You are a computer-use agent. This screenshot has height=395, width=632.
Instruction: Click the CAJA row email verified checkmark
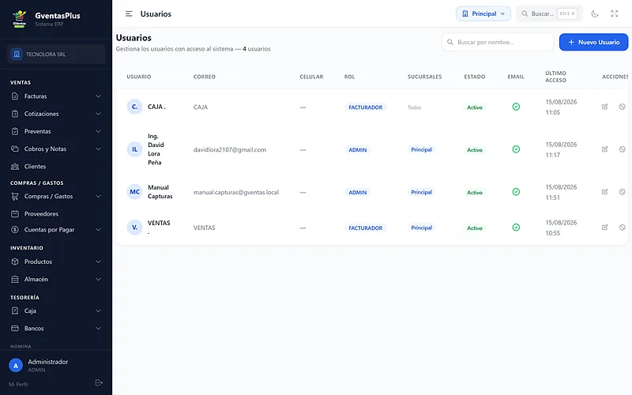coord(516,107)
